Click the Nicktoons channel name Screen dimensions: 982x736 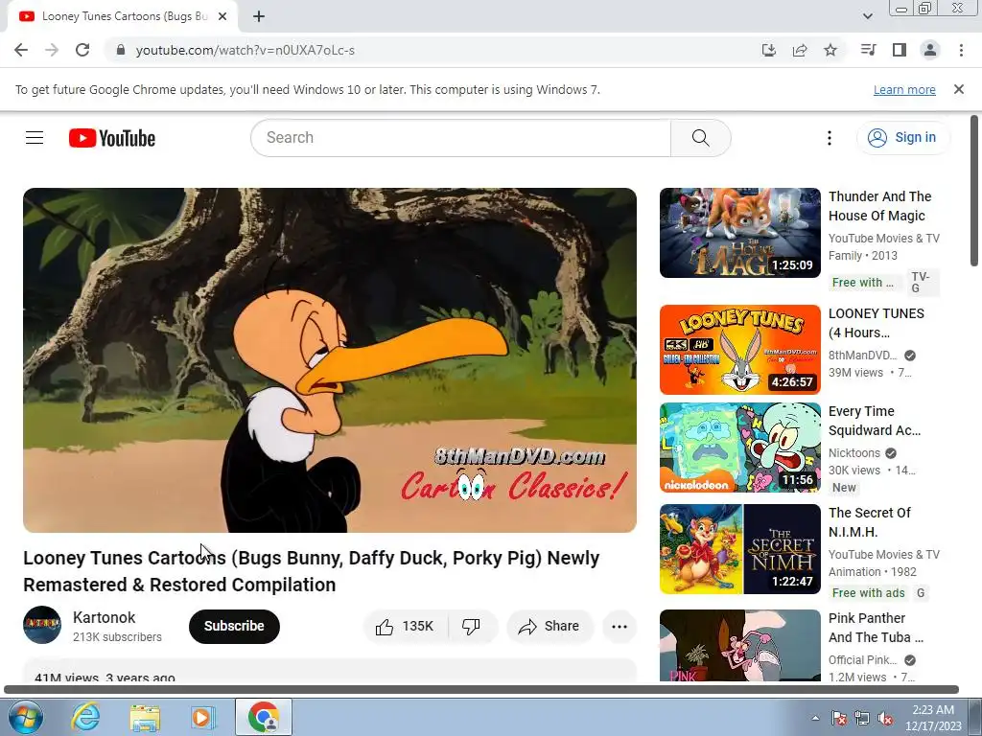click(x=854, y=453)
